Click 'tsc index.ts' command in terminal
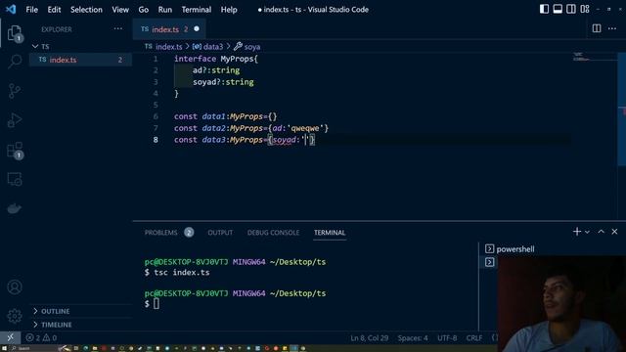This screenshot has width=626, height=352. [x=182, y=273]
